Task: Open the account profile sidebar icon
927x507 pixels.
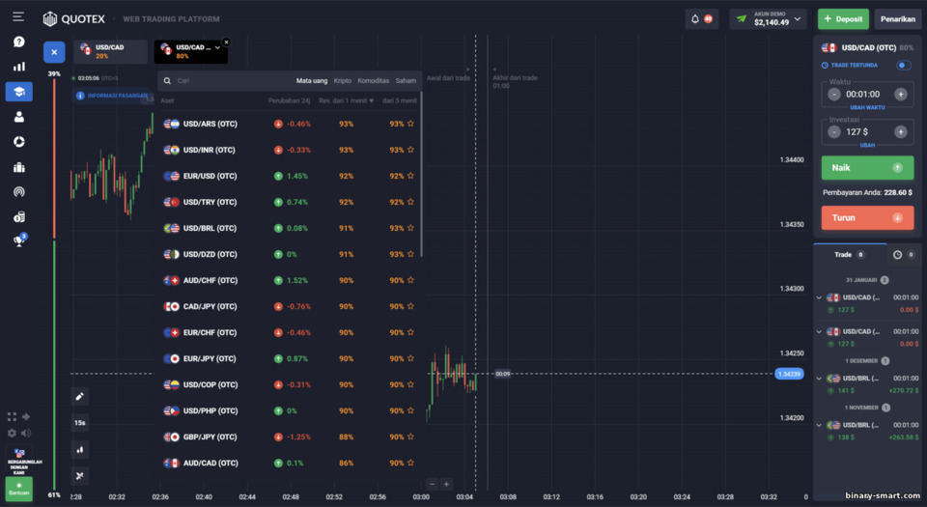Action: point(19,117)
